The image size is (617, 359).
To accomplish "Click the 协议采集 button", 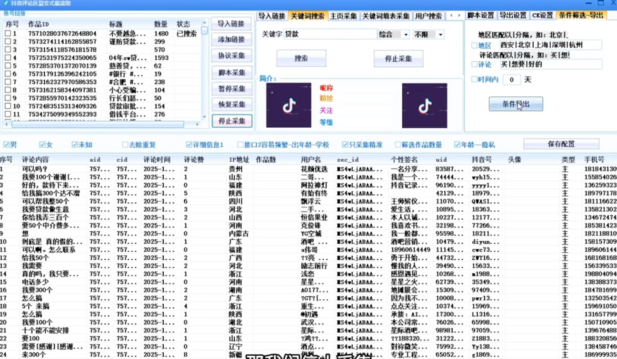I will point(231,56).
